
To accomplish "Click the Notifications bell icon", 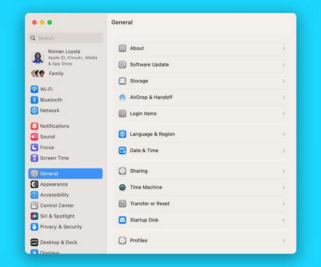I will pyautogui.click(x=34, y=126).
